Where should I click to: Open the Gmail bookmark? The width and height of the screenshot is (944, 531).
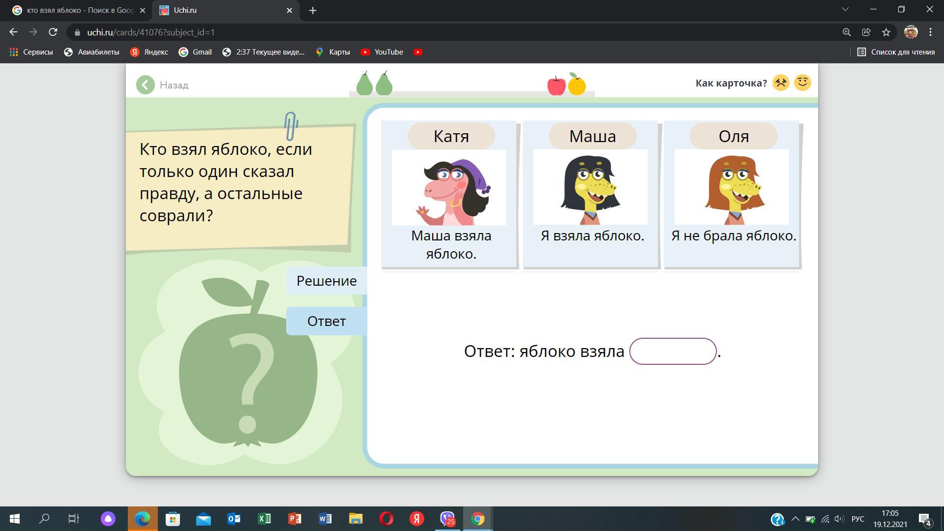pos(195,52)
